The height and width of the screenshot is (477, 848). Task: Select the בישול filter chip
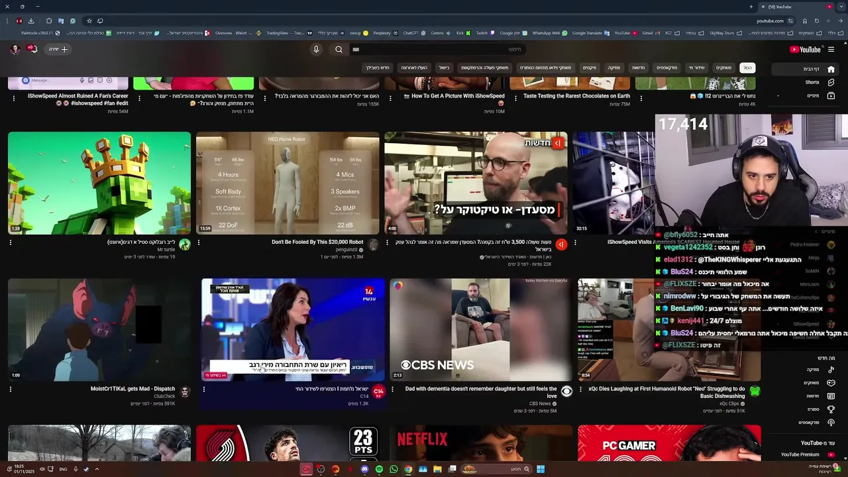pyautogui.click(x=445, y=68)
